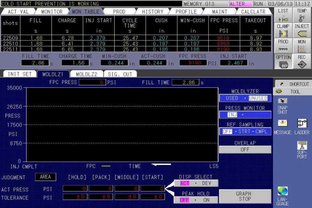Click the OVERLAP OFF button
Viewport: 312px width, 208px height.
point(245,150)
